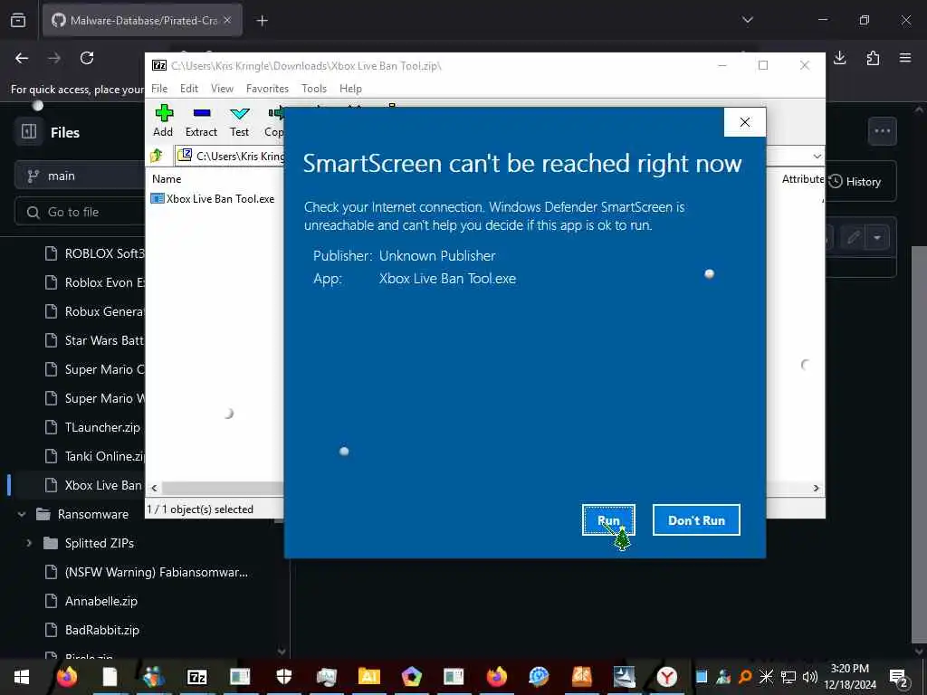
Task: Click the History button on GitHub
Action: [x=855, y=181]
